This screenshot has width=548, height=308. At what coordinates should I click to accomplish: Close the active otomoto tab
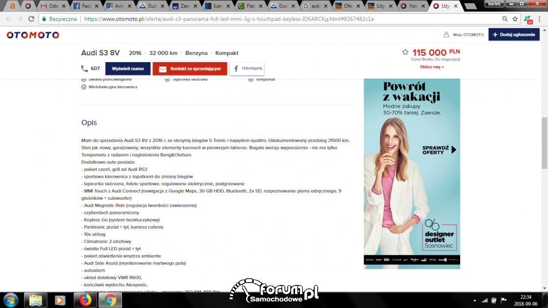tap(456, 6)
